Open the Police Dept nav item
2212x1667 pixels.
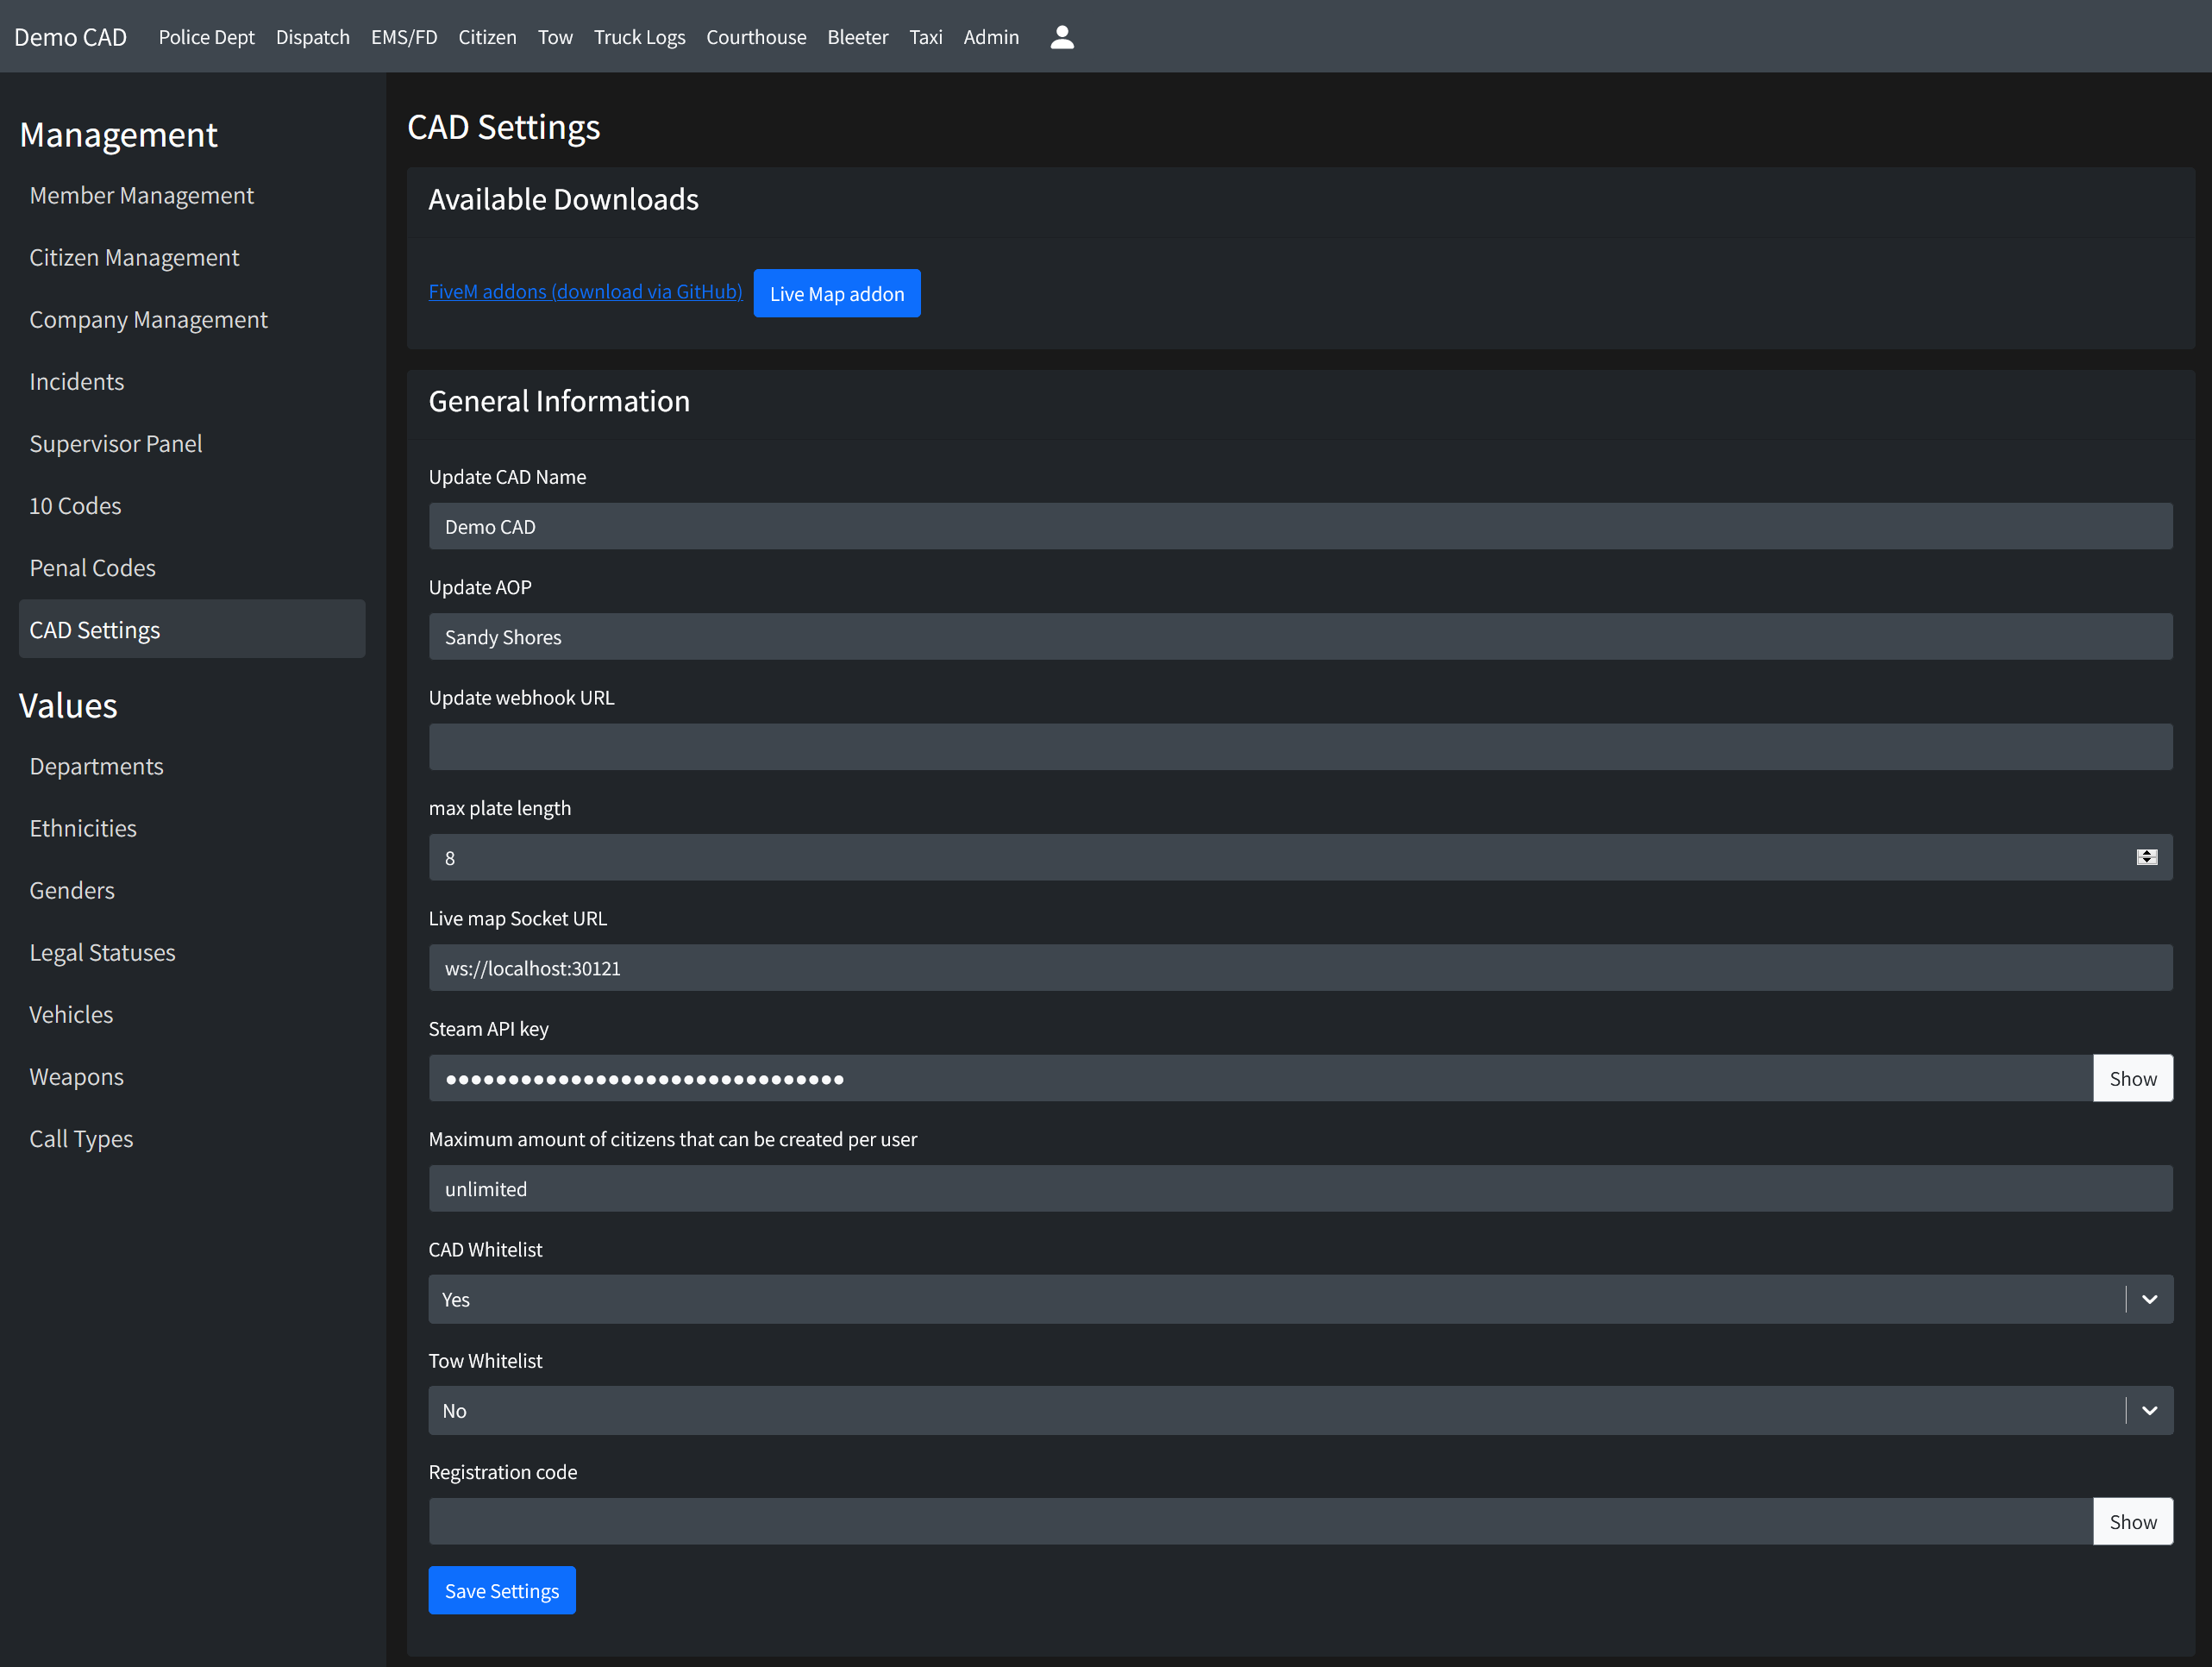pyautogui.click(x=206, y=37)
